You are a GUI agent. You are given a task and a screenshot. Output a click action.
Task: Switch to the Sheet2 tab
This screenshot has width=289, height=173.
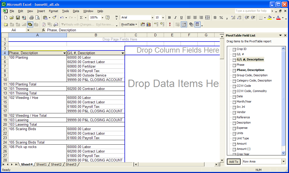(56, 165)
